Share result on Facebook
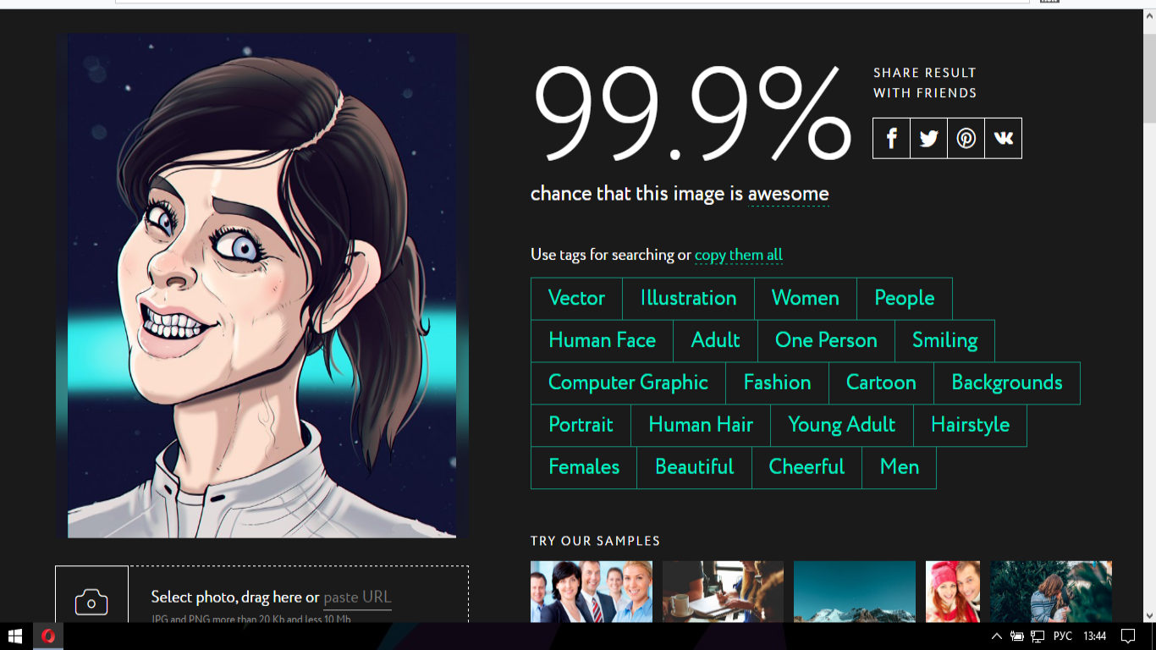Viewport: 1156px width, 650px height. point(892,138)
